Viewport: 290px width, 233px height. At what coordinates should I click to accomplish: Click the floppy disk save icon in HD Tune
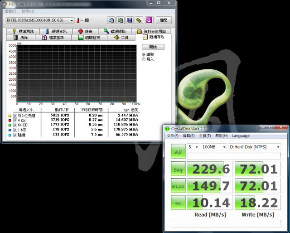(130, 20)
